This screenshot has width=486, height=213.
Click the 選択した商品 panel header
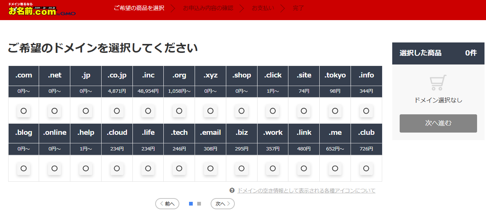(x=438, y=53)
